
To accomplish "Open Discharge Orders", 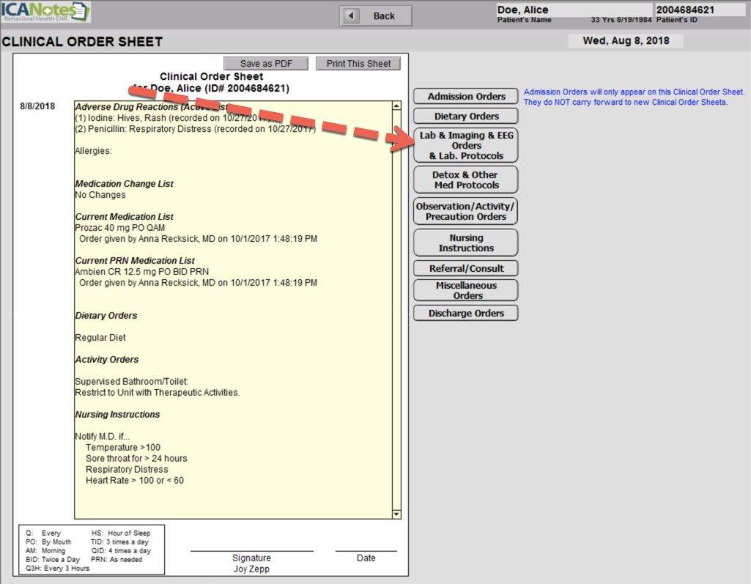I will [x=466, y=313].
